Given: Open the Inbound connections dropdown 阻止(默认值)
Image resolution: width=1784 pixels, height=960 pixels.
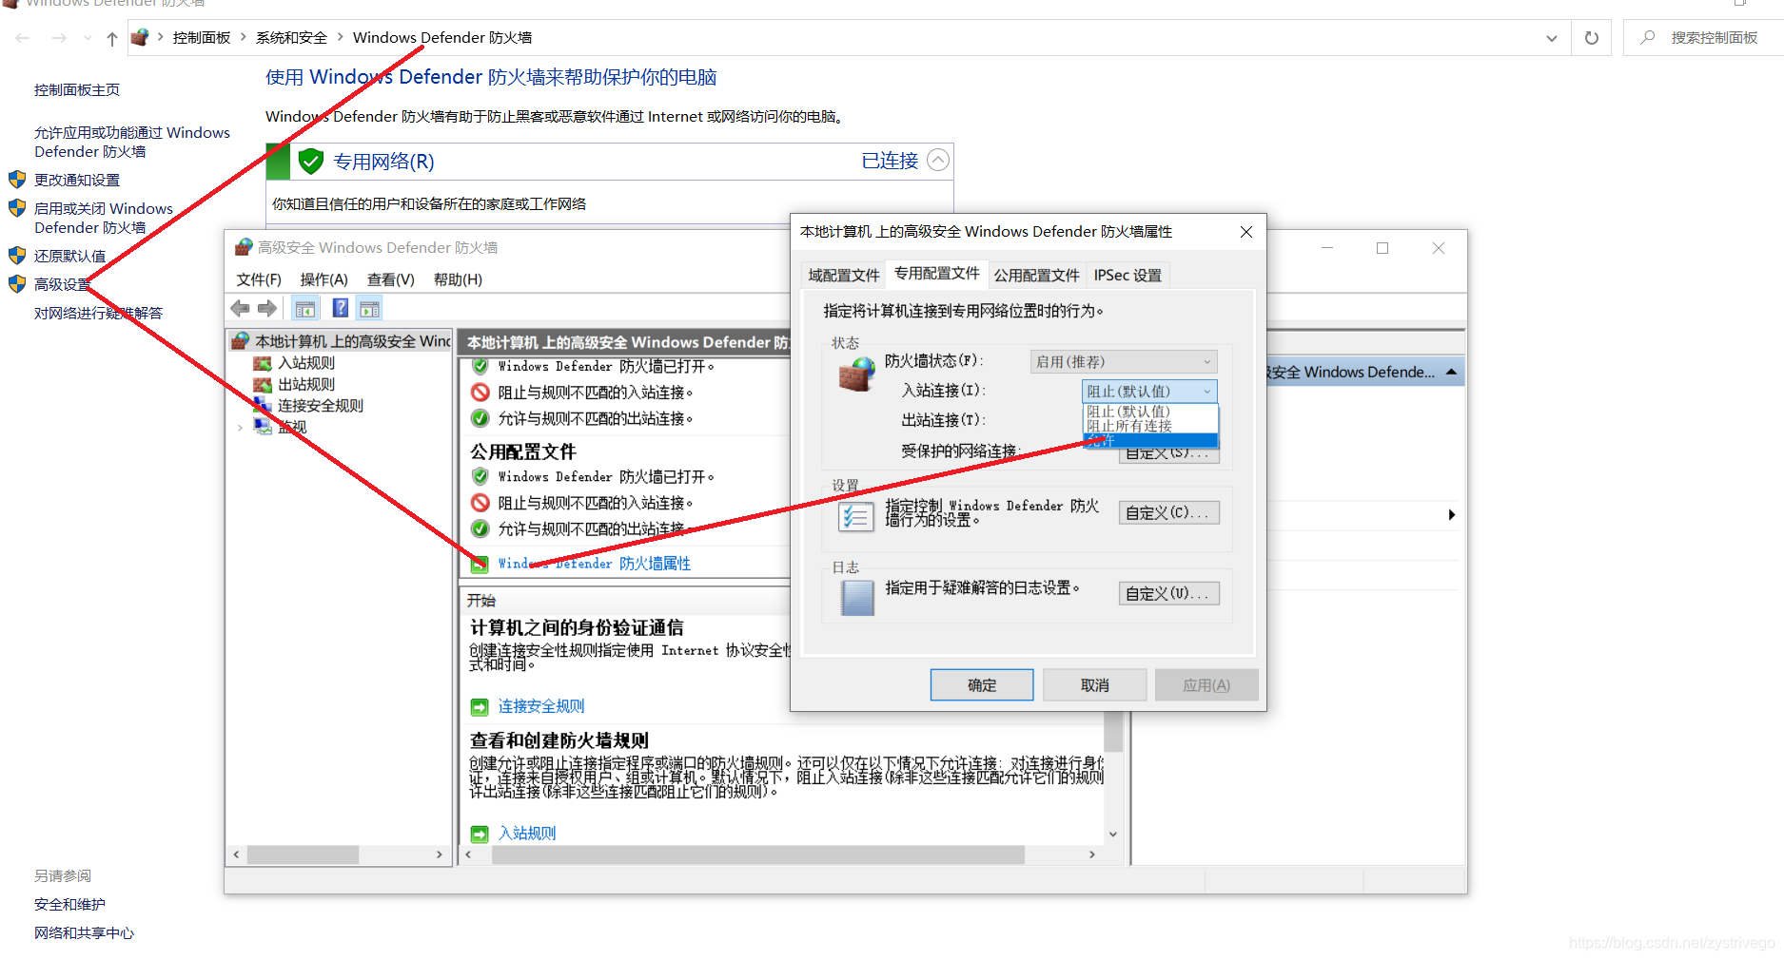Looking at the screenshot, I should point(1149,392).
